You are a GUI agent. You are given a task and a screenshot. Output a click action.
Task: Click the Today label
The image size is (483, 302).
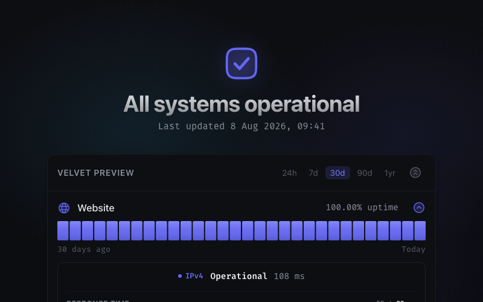click(414, 249)
